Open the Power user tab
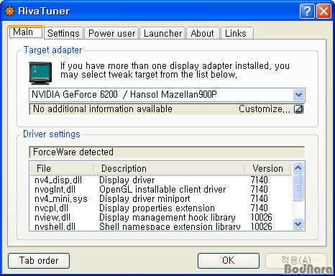Screen dimensions: 335x276 coord(111,33)
